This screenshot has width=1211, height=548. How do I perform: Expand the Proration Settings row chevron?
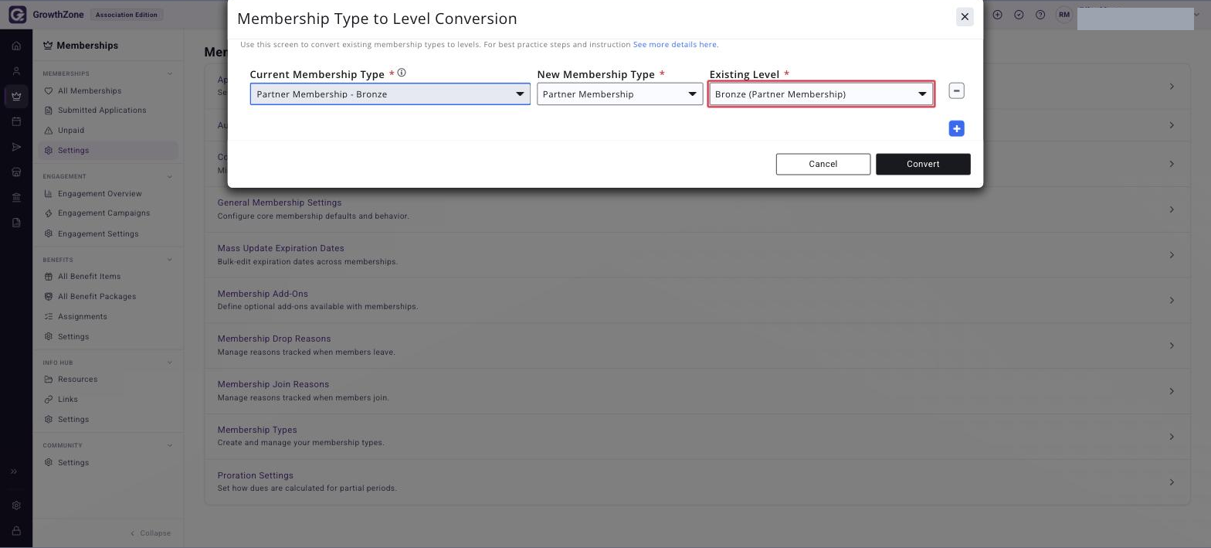point(1172,482)
